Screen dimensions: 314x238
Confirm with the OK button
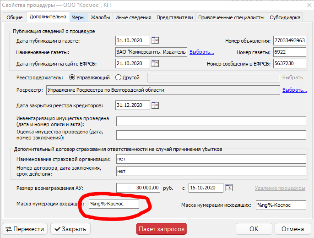click(x=254, y=229)
